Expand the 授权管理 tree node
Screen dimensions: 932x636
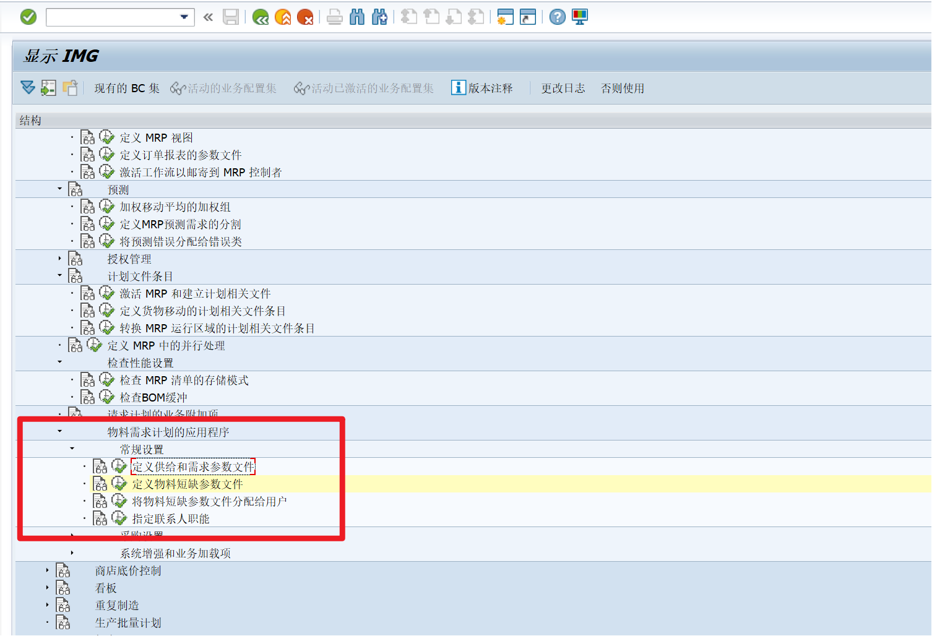point(59,259)
